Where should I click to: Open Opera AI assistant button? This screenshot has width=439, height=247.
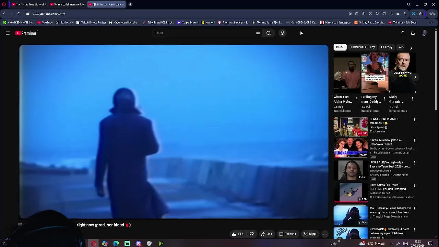[432, 14]
